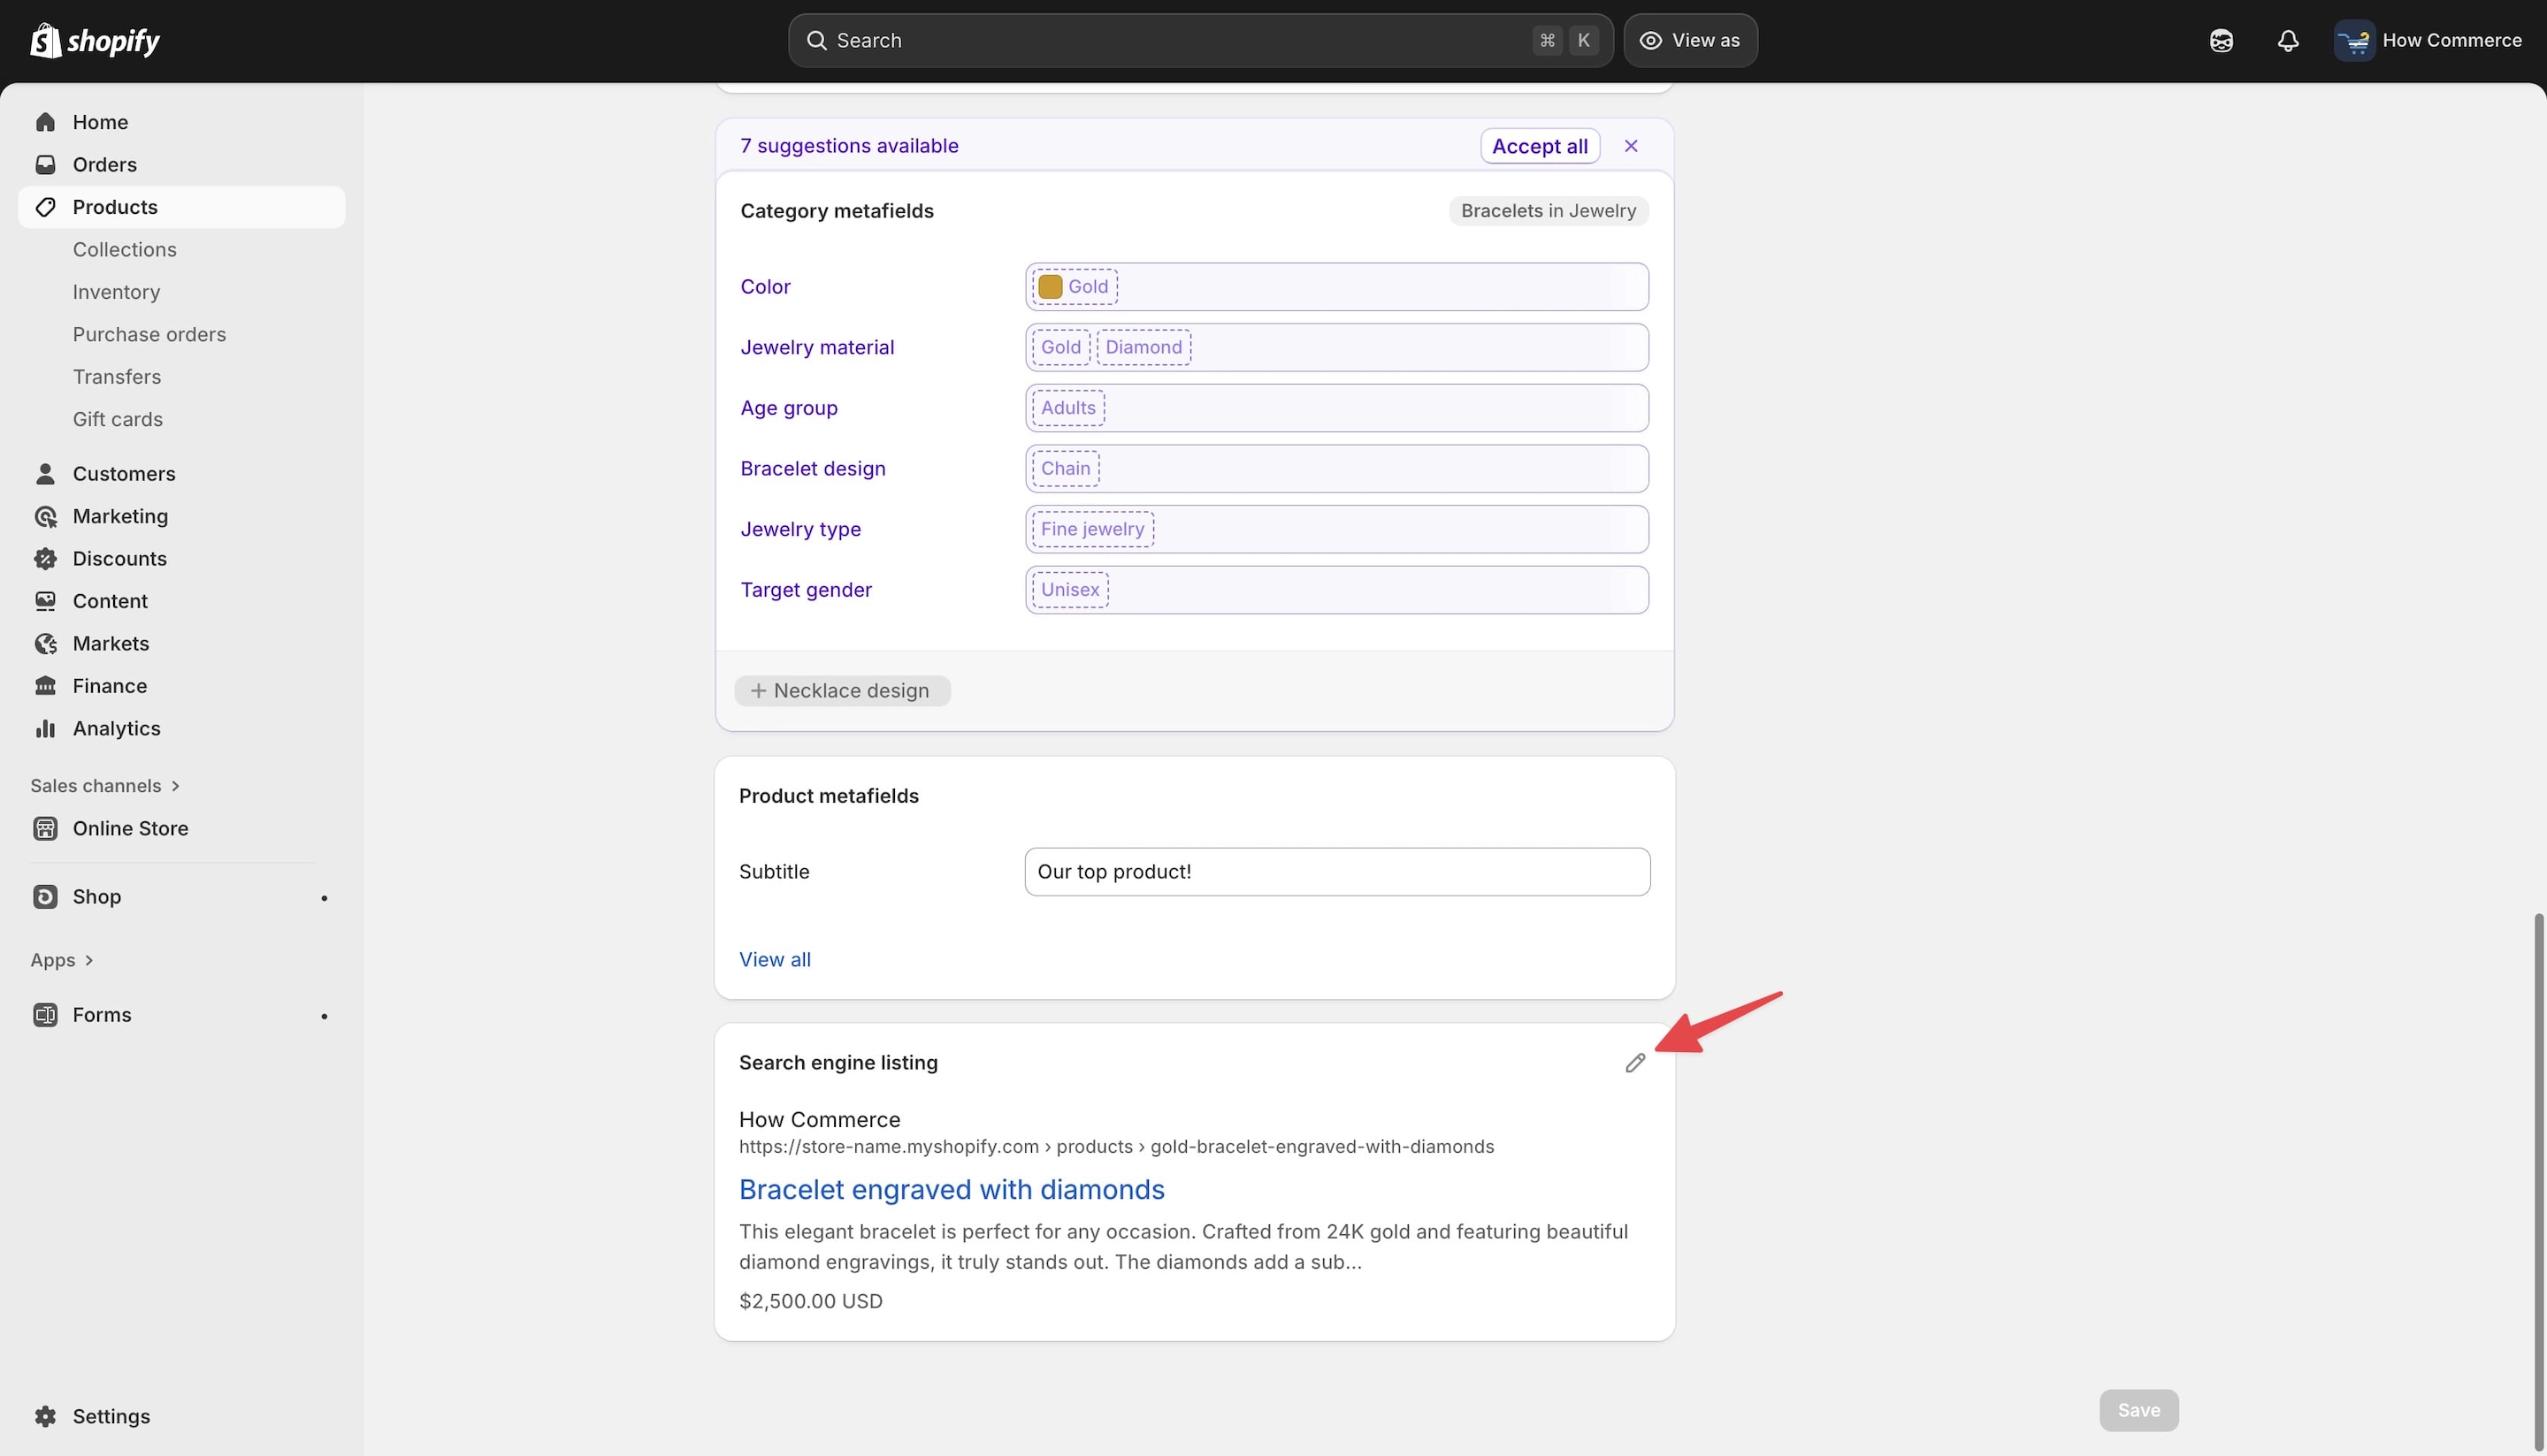The height and width of the screenshot is (1456, 2547).
Task: Click the How Commerce store avatar
Action: coord(2354,41)
